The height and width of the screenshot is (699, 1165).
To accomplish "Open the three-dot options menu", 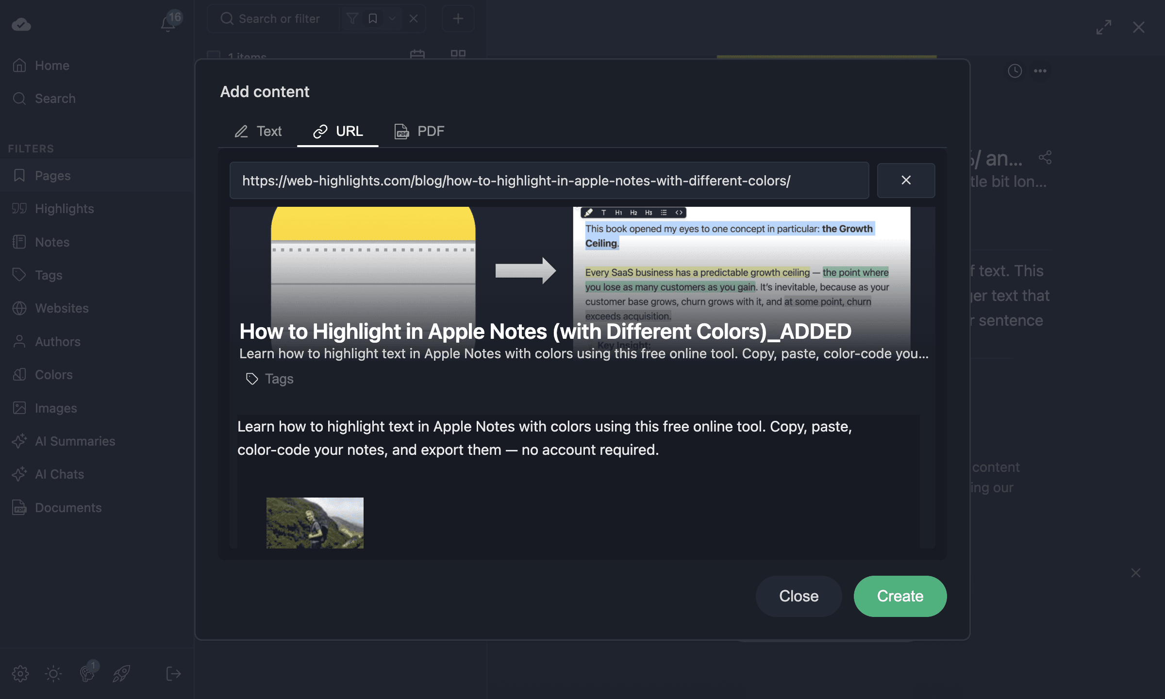I will coord(1041,71).
